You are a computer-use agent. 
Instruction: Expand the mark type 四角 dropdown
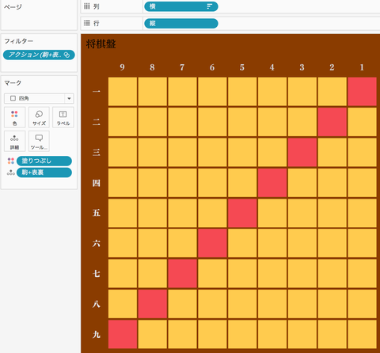pos(69,98)
